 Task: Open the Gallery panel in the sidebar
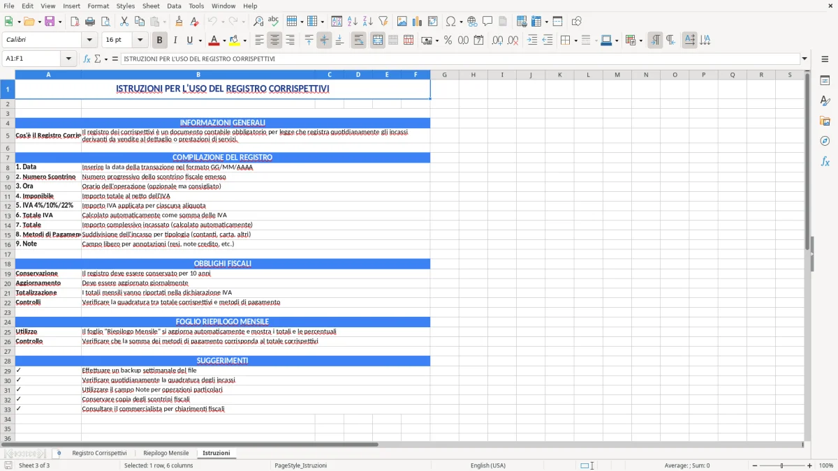825,121
